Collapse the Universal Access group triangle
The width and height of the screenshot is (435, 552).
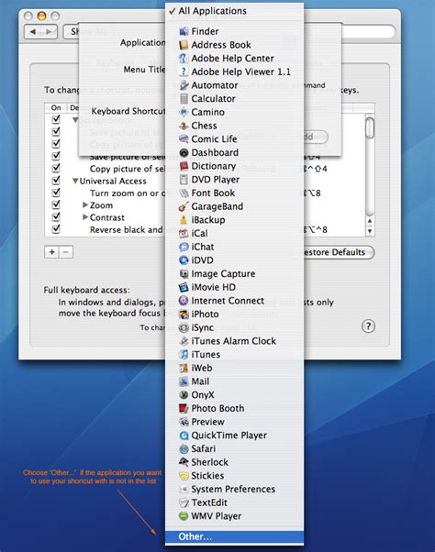click(x=75, y=181)
